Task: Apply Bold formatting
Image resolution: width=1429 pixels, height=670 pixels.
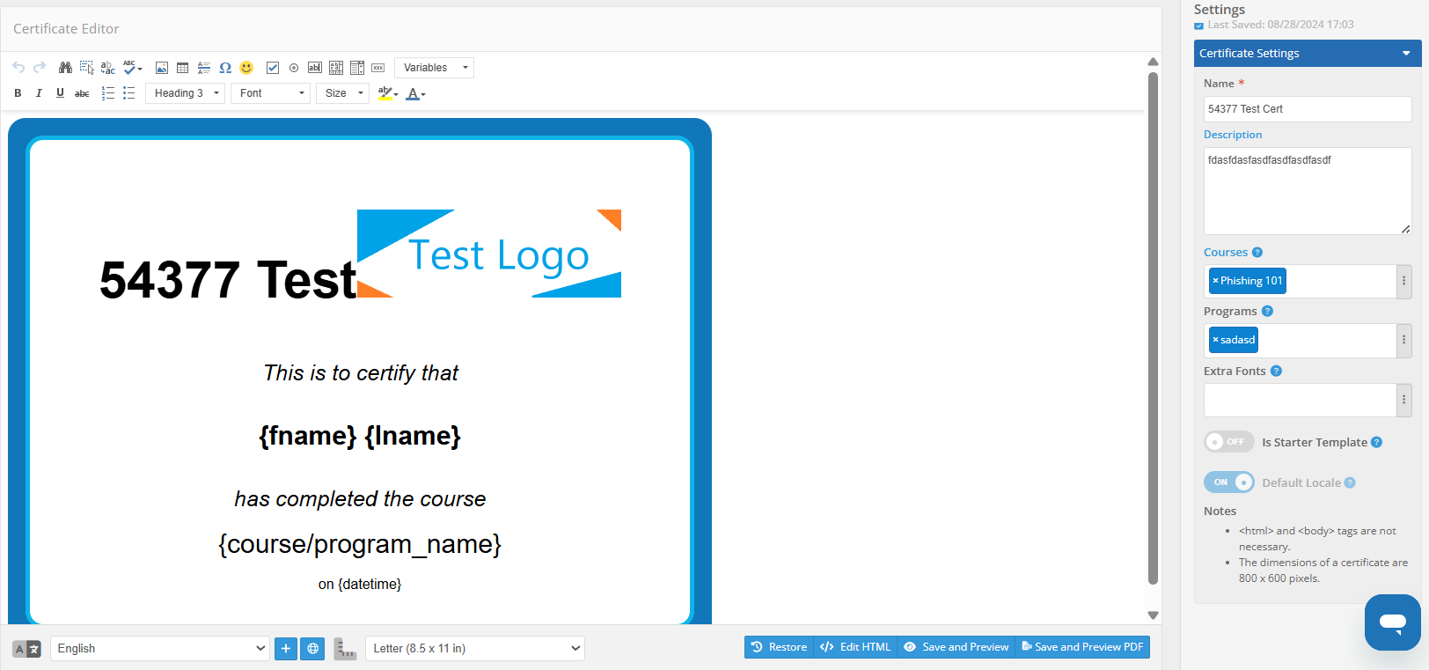Action: click(18, 93)
